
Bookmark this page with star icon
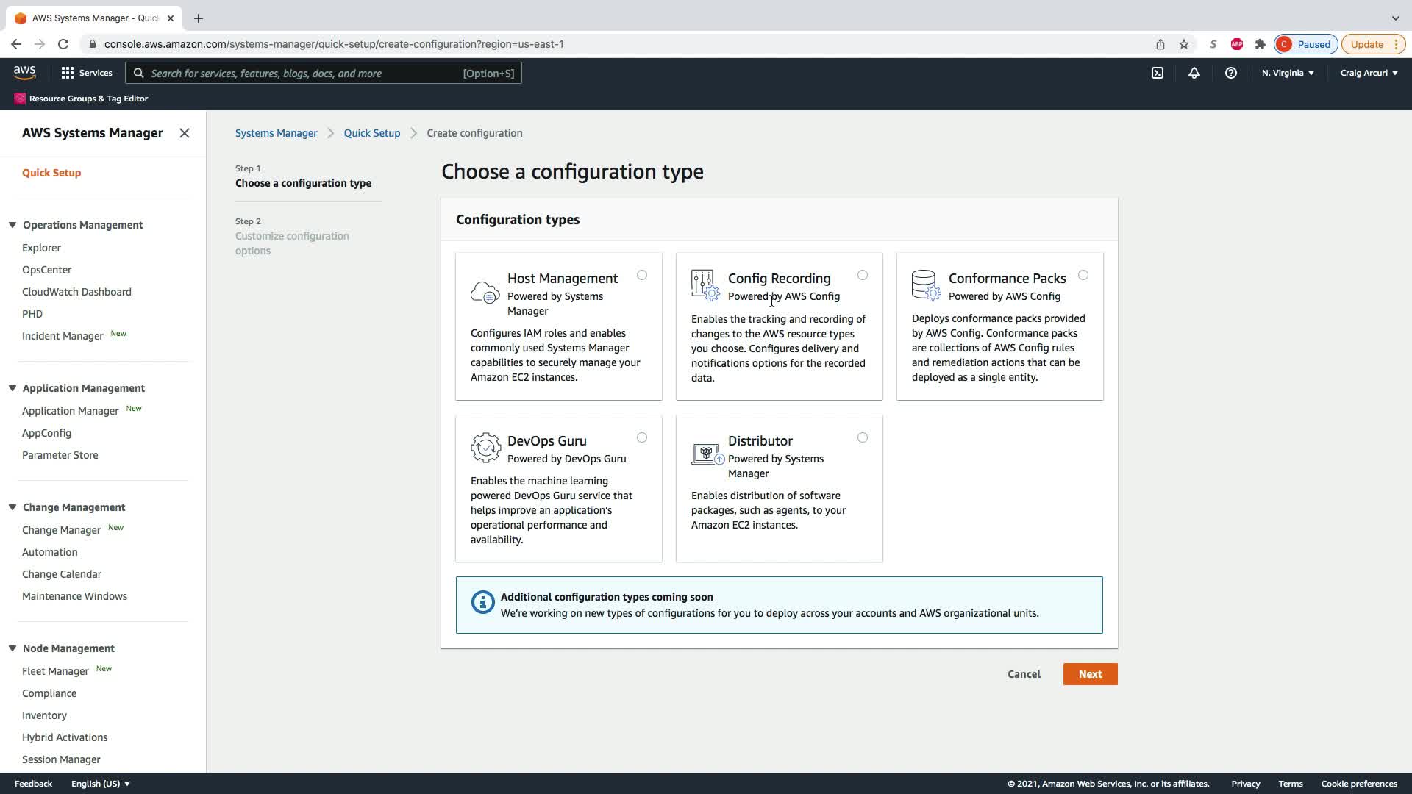click(1184, 44)
